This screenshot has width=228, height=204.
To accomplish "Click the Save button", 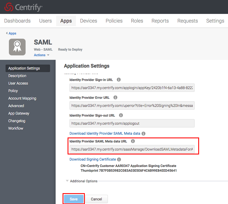I will [74, 199].
